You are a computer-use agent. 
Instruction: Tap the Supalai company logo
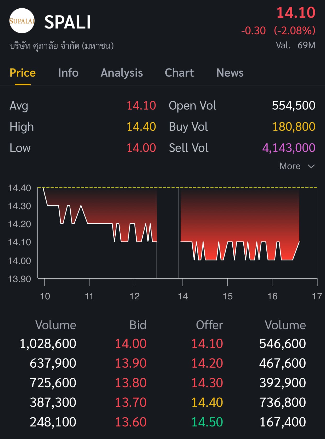(x=22, y=21)
